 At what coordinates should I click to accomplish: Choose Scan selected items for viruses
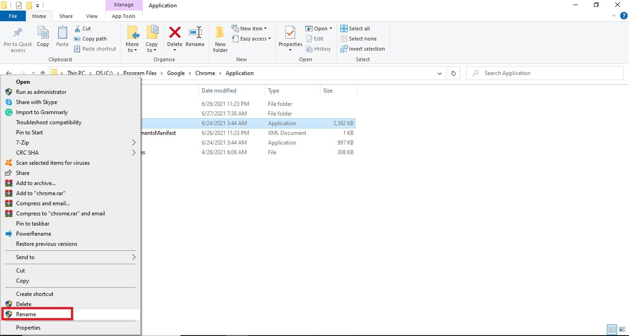(x=71, y=163)
